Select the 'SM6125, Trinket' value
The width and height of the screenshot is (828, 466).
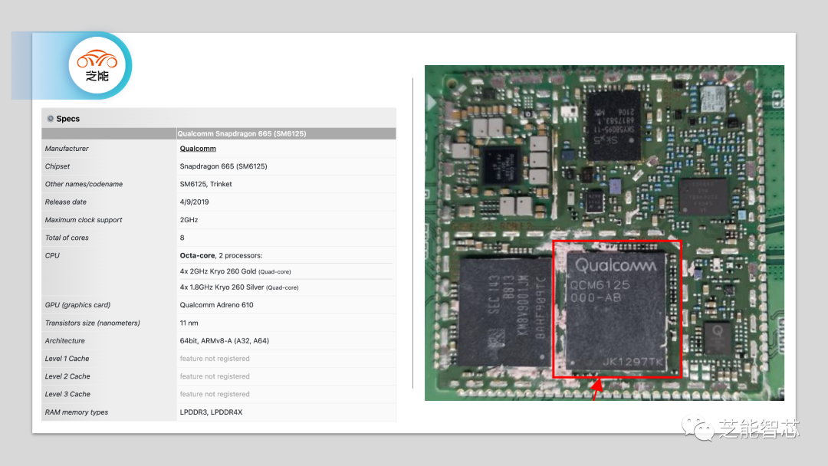click(x=206, y=184)
